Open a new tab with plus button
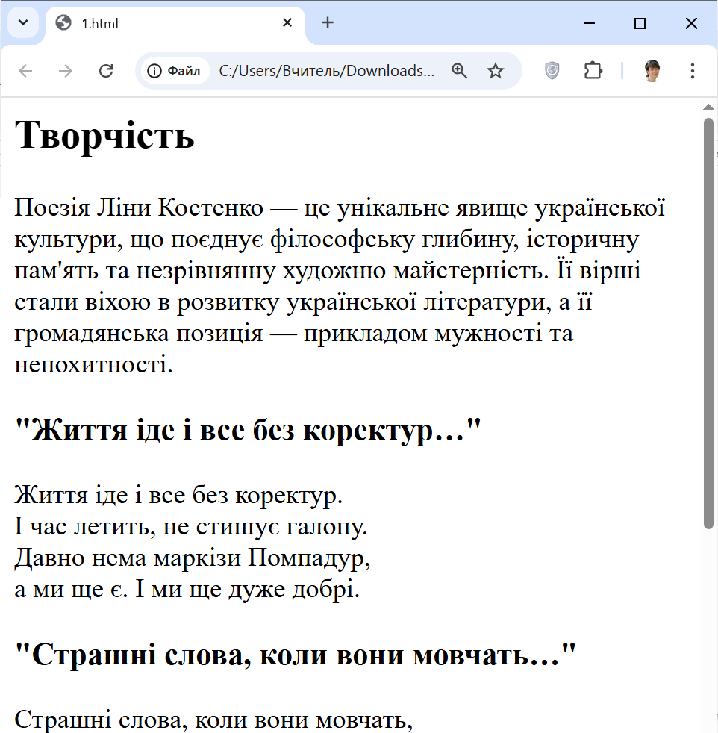718x733 pixels. tap(328, 22)
